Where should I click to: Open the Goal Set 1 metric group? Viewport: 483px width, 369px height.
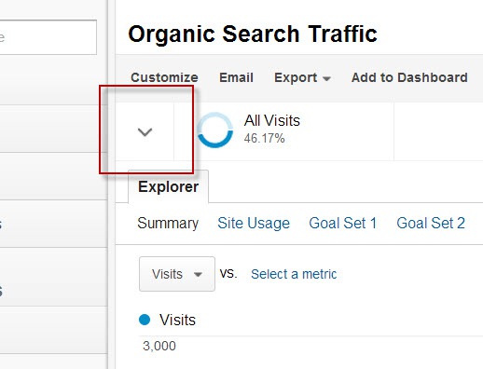pos(343,223)
